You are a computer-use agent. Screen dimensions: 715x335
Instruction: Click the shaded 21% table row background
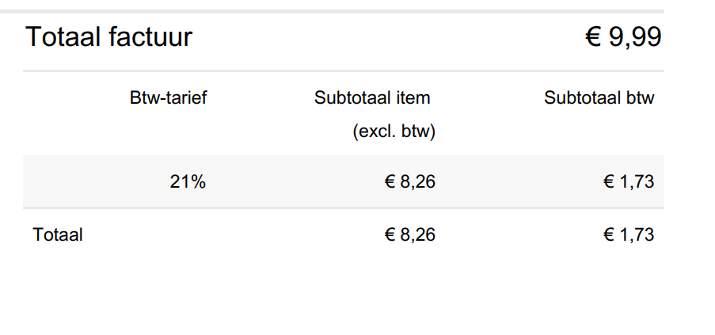[344, 181]
